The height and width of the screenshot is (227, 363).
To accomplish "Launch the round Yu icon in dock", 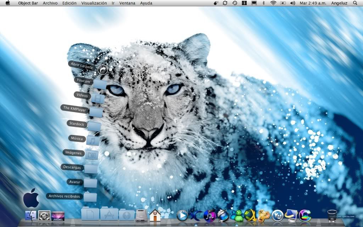I will (277, 216).
